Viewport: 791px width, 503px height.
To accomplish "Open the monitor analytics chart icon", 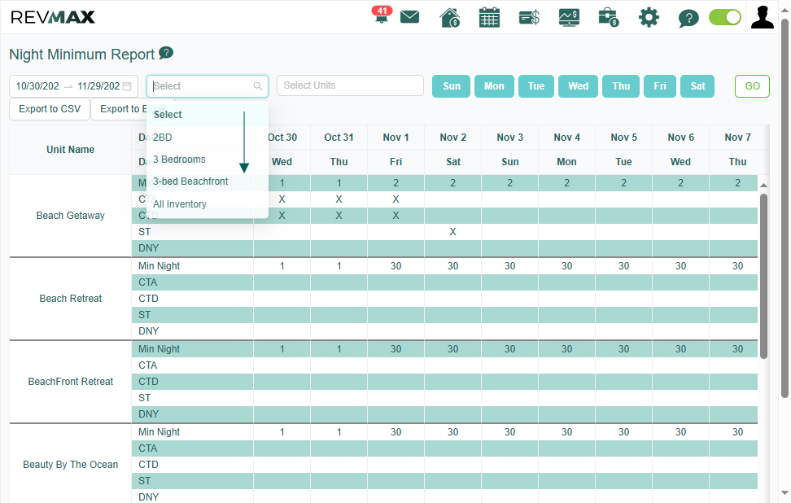I will (569, 18).
